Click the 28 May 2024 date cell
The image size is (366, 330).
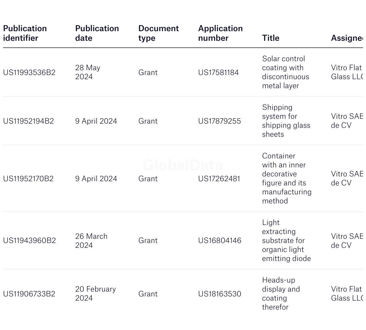pos(88,72)
